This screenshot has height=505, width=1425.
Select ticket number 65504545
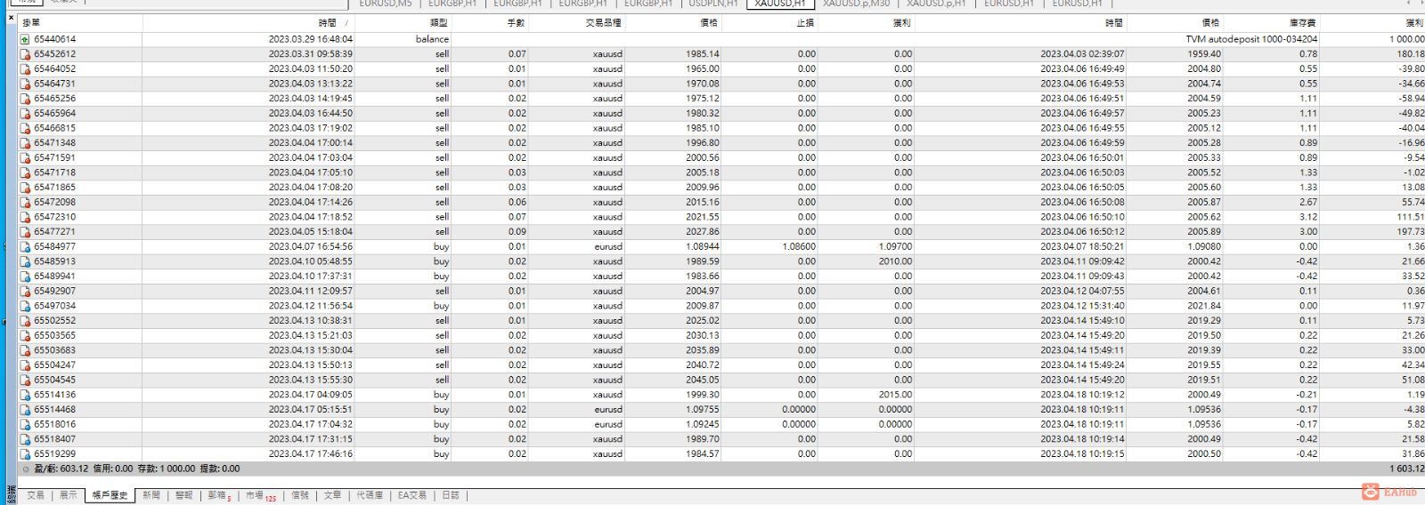pos(55,380)
